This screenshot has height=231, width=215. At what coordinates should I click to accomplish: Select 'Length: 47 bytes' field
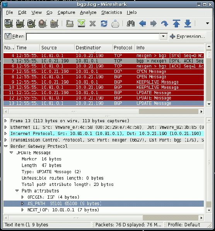click(x=41, y=165)
